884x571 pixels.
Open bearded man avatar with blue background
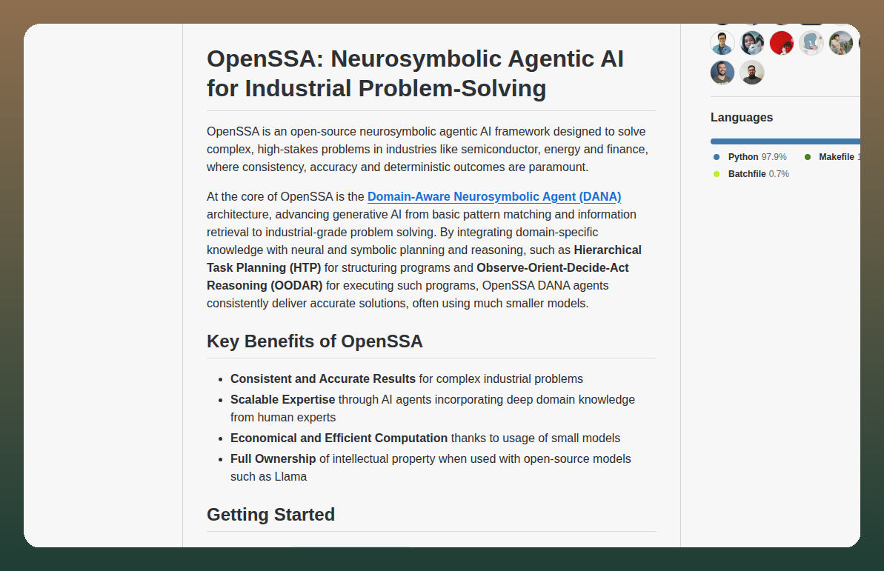coord(722,72)
